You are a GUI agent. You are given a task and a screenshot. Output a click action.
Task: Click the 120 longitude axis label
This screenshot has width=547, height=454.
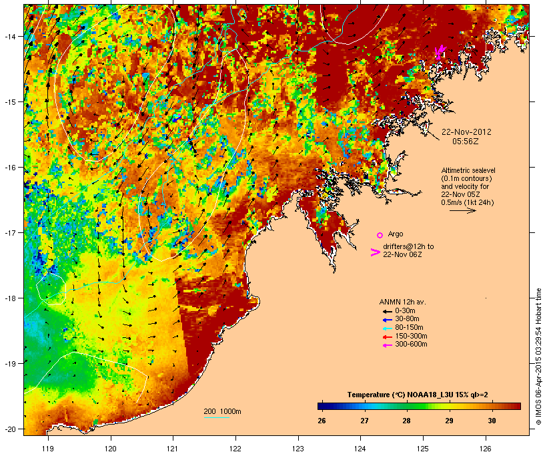click(x=111, y=449)
